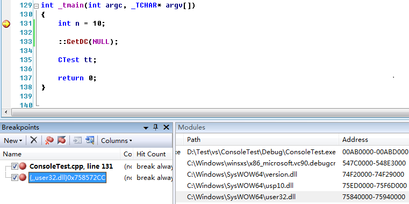The width and height of the screenshot is (409, 204).
Task: Click the Delete breakpoint X icon
Action: tap(34, 140)
